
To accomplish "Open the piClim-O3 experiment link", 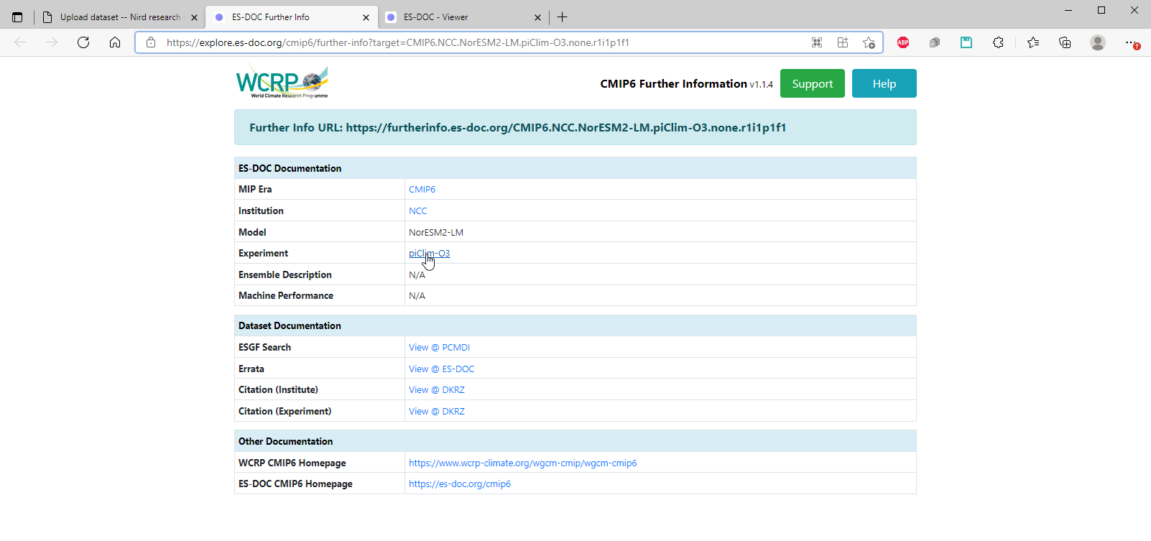I will point(429,253).
